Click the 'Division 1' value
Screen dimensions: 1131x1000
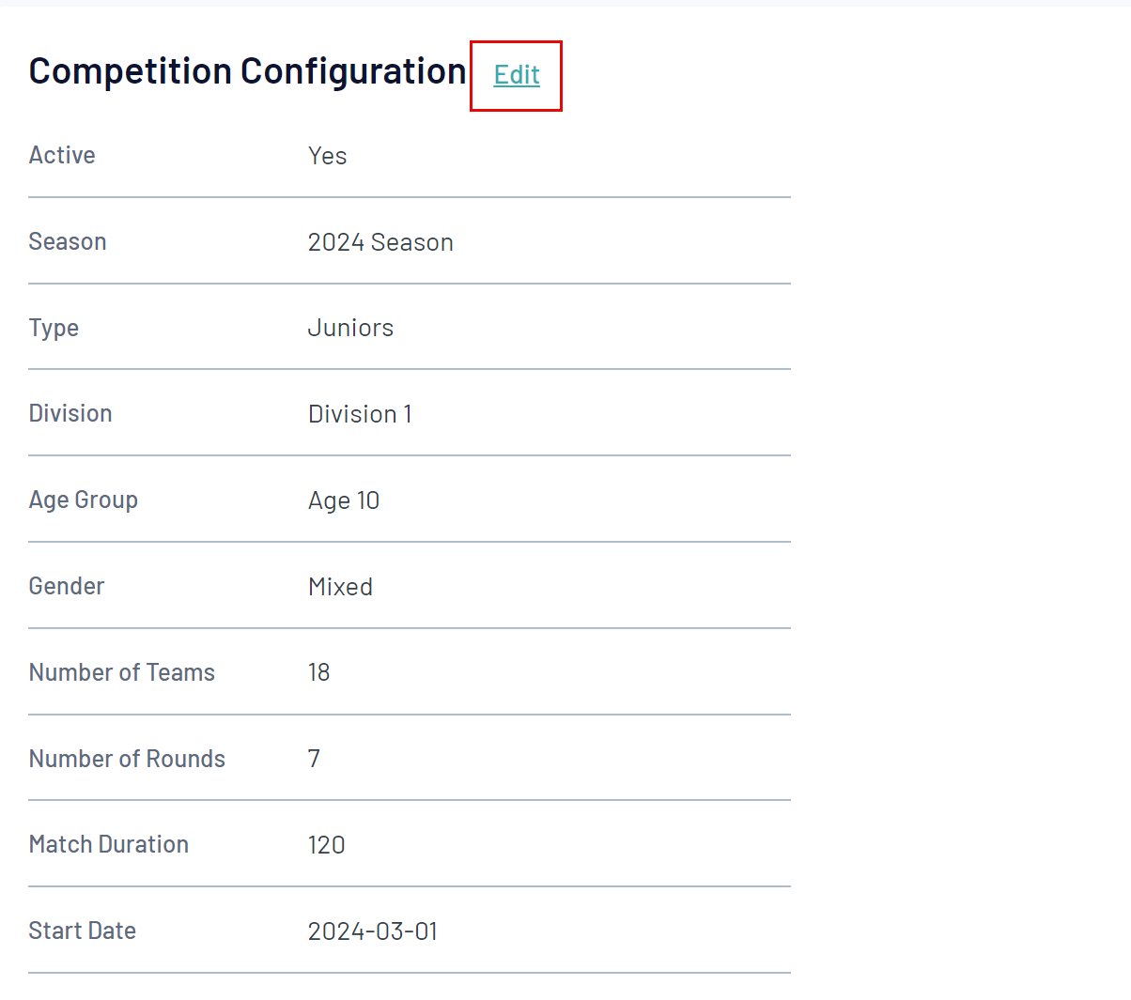[360, 414]
